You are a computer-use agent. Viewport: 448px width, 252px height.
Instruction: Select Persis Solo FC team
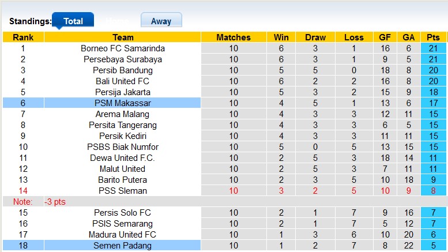122,213
